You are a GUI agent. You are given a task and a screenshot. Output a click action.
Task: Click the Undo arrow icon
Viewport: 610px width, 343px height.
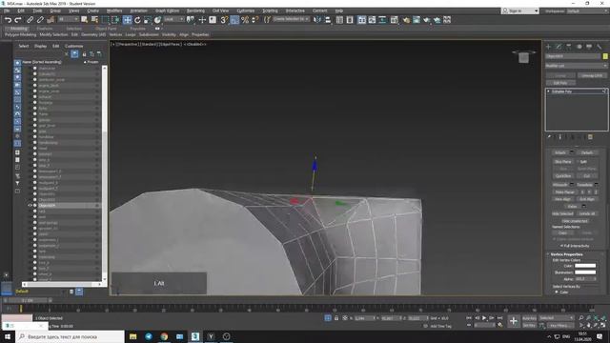pos(8,20)
